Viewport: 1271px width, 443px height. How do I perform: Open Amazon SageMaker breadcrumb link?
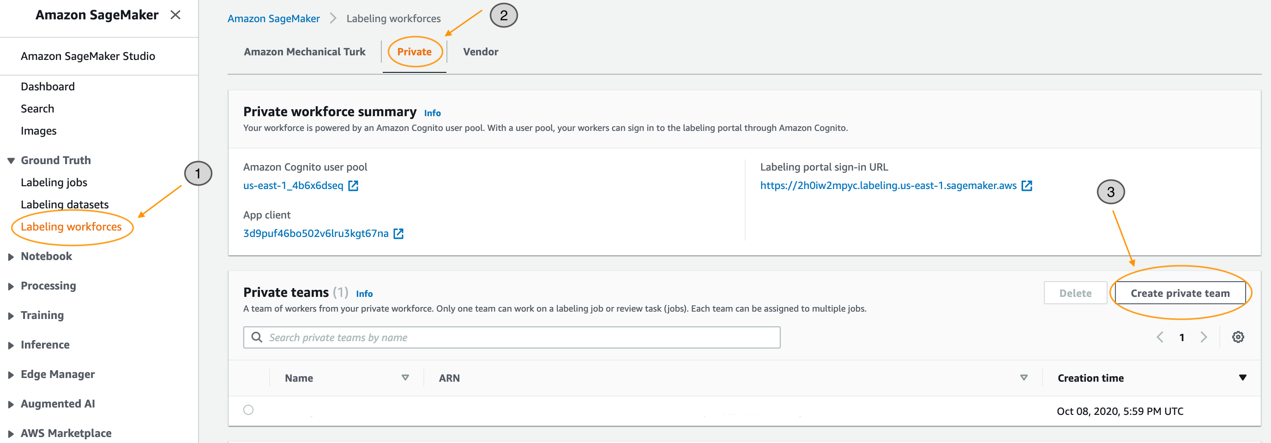273,19
